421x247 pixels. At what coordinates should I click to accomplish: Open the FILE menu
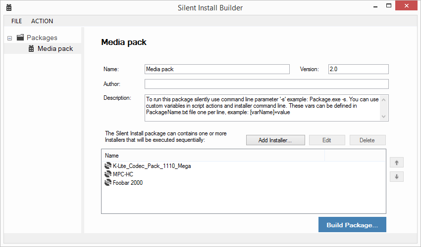(x=16, y=21)
